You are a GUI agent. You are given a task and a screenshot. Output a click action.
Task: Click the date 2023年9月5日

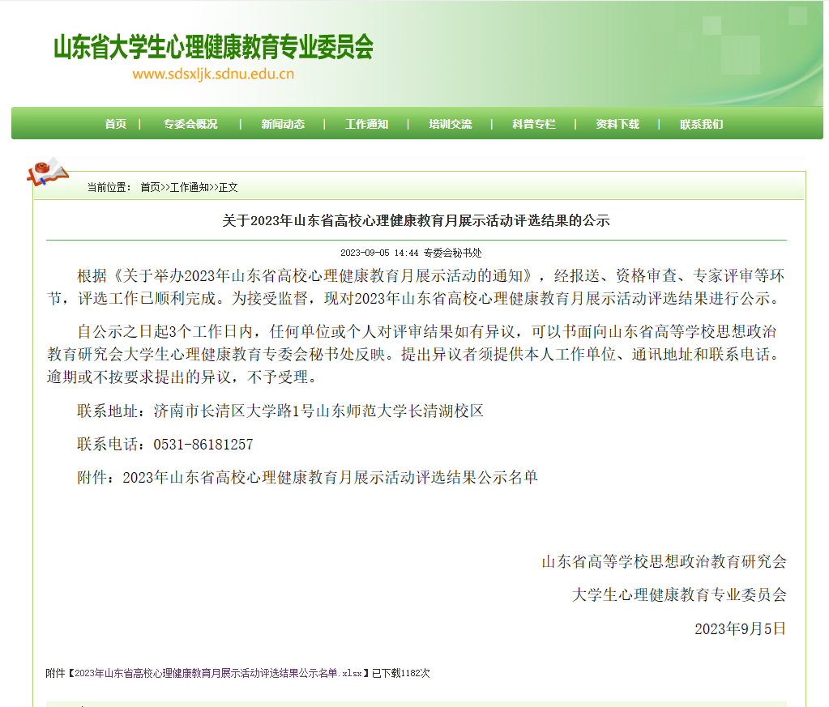click(740, 628)
